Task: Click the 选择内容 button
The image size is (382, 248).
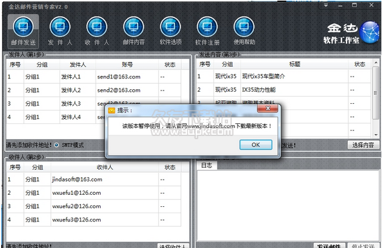Action: (363, 145)
